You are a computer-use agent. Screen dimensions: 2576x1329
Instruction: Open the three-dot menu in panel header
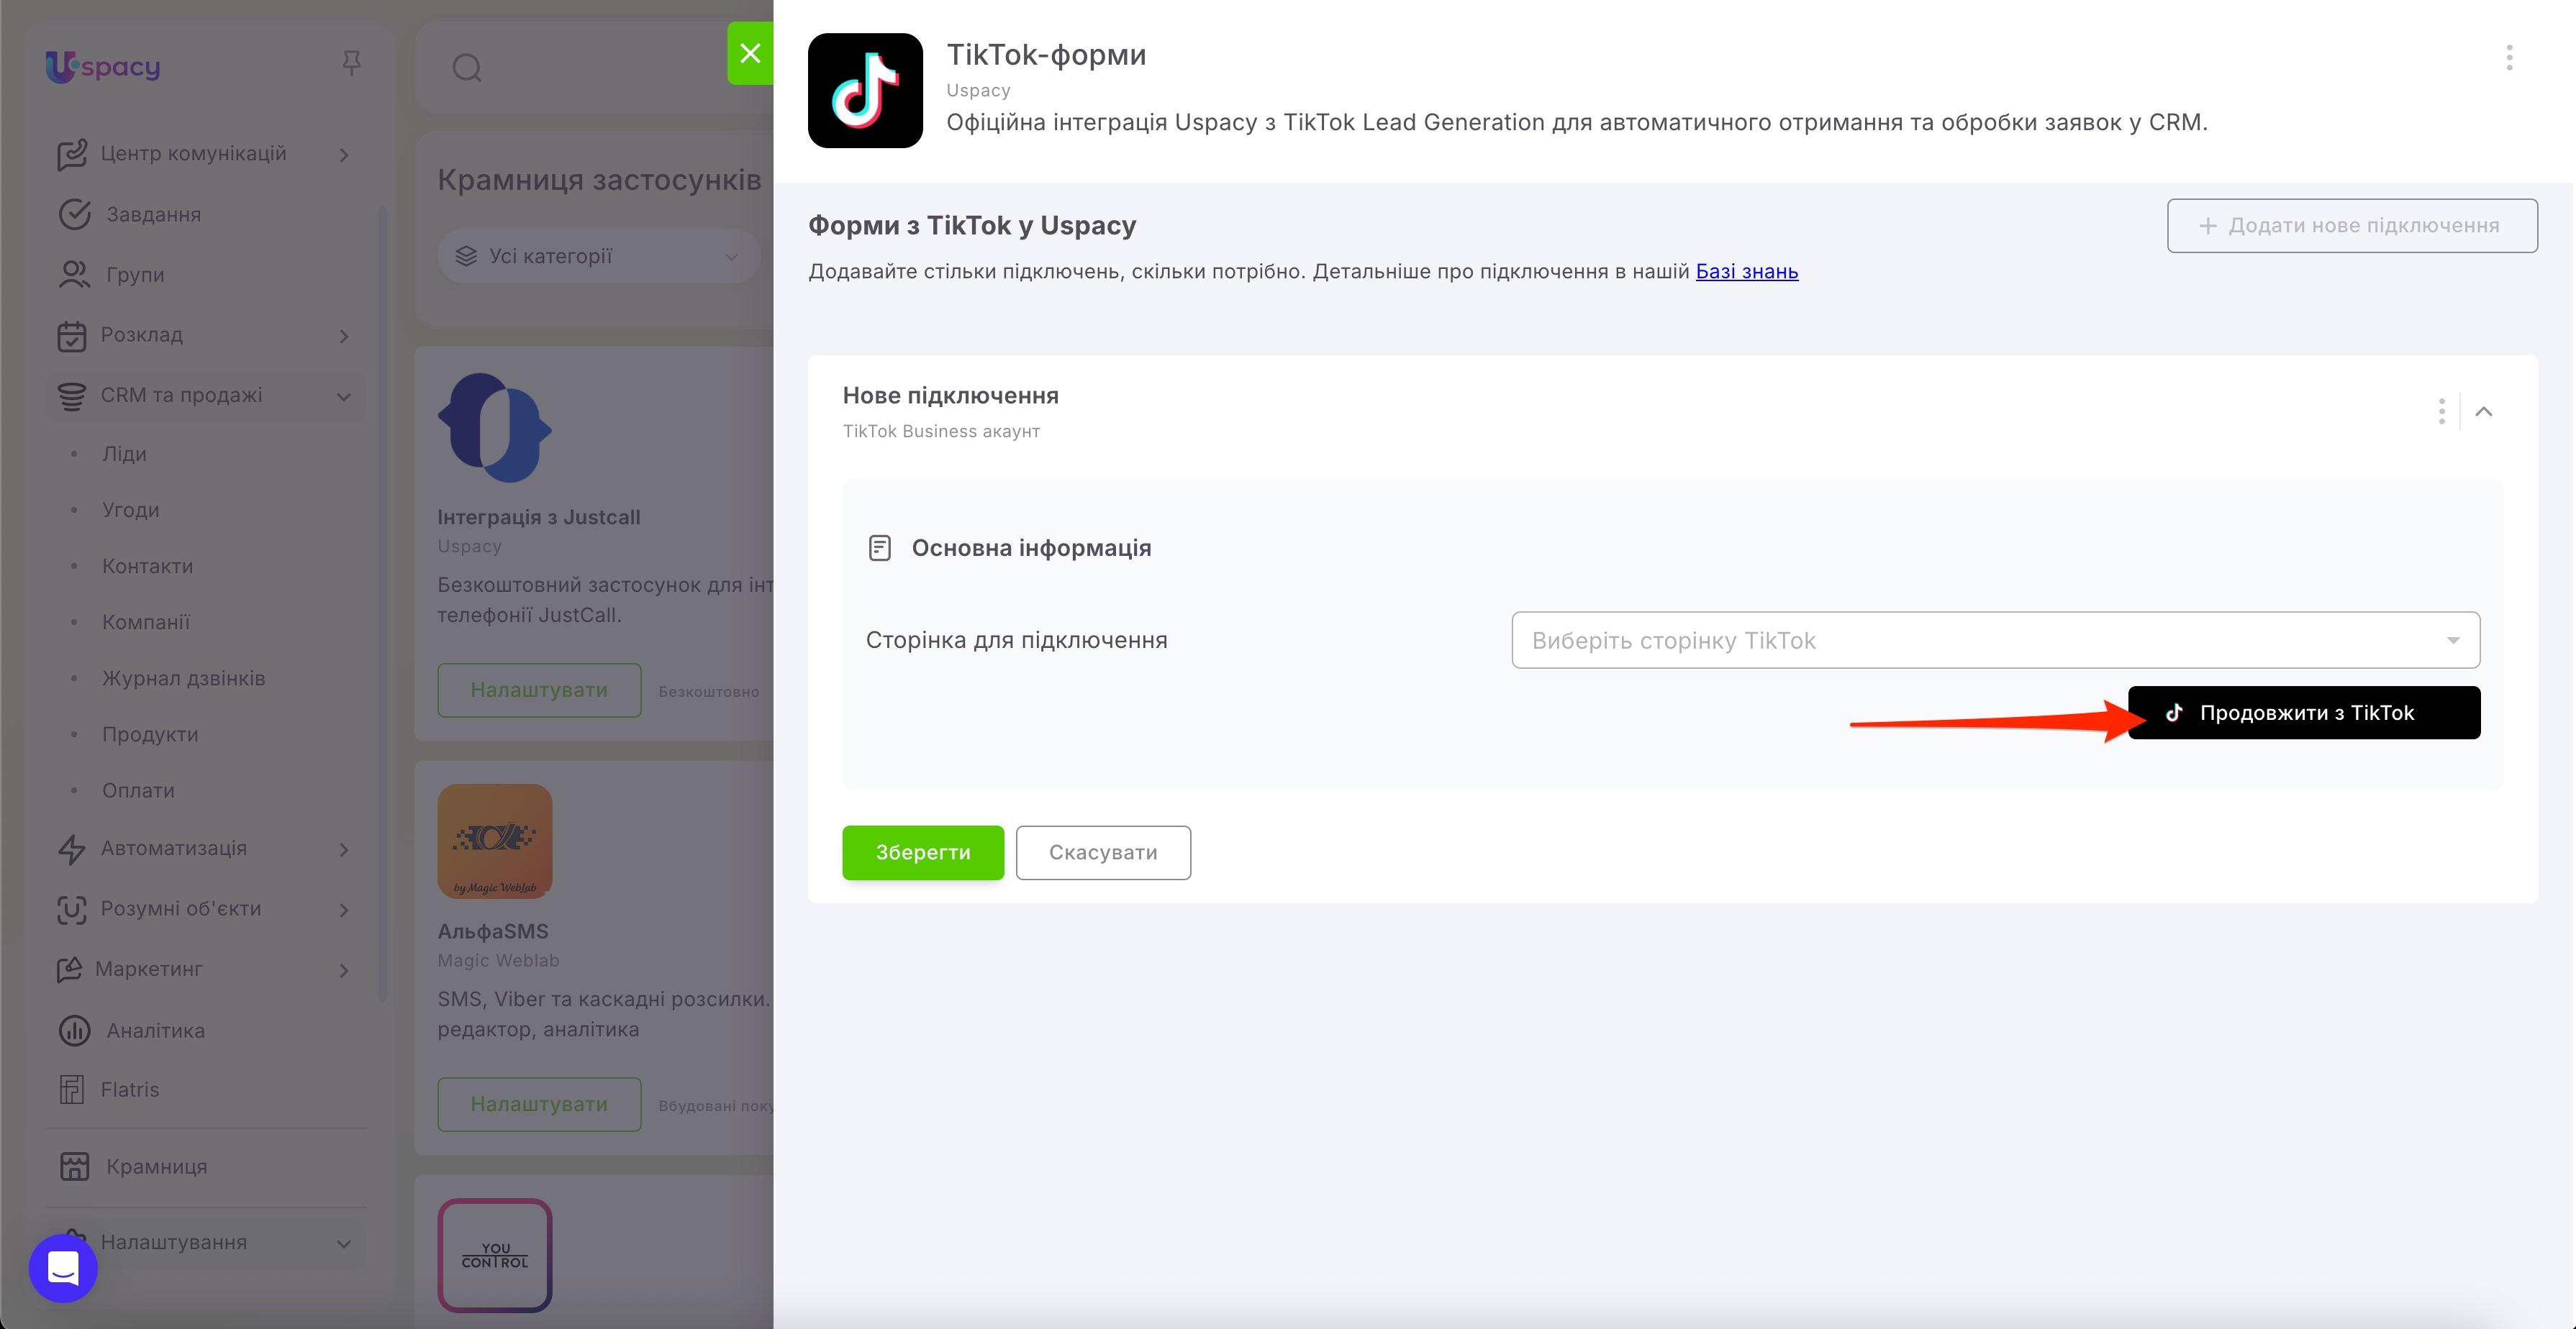(2509, 58)
